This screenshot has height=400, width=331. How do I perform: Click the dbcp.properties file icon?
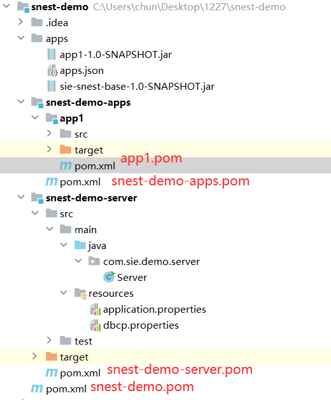coord(95,325)
